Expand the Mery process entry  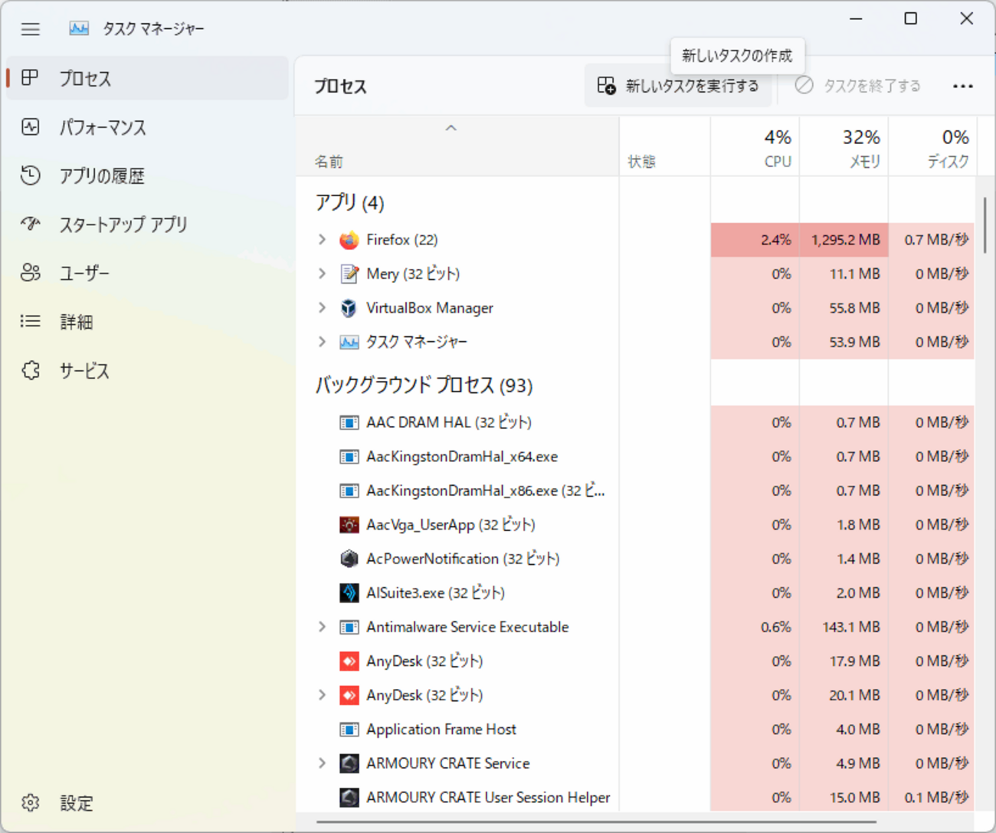[x=322, y=274]
